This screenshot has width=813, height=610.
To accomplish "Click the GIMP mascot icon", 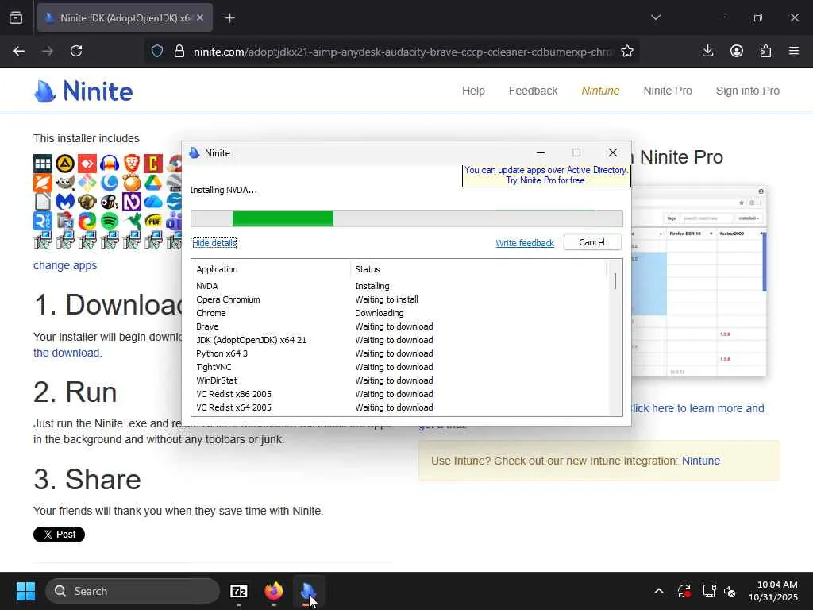I will (x=65, y=183).
